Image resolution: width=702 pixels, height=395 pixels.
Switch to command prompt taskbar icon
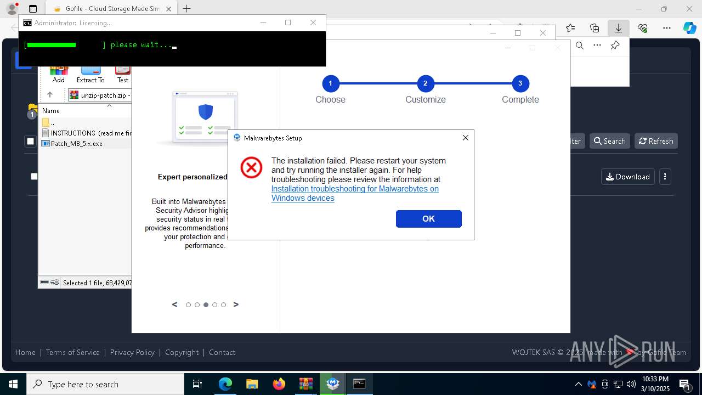pyautogui.click(x=360, y=384)
